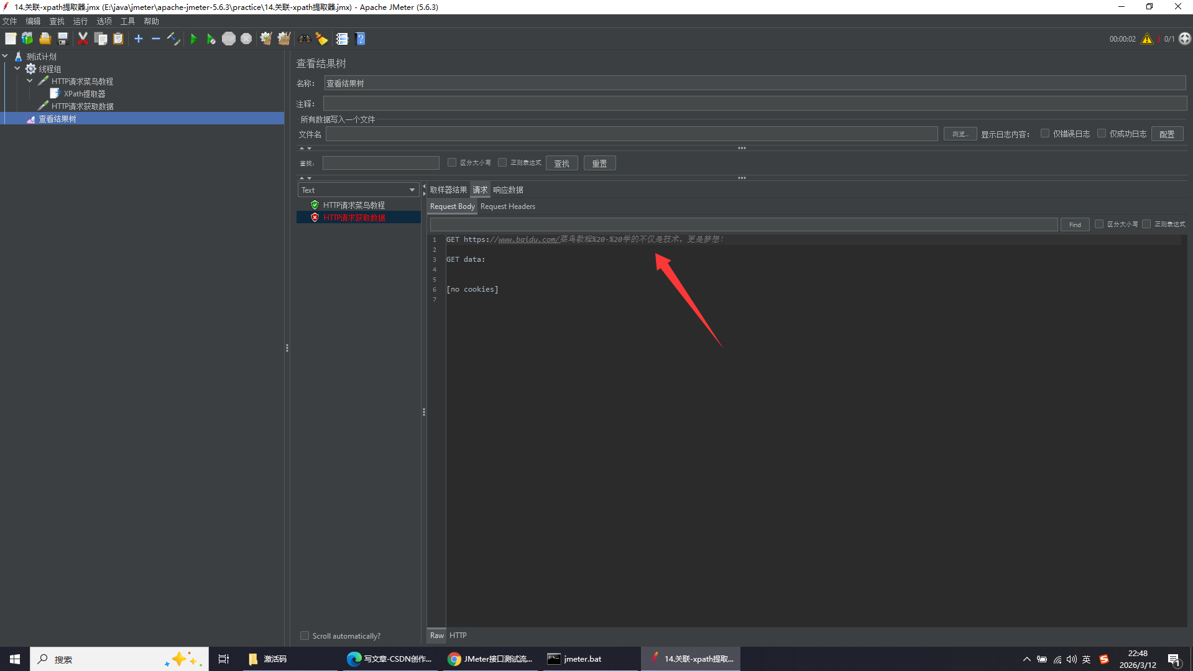Click the 配置 configure button
Screen dimensions: 1193x671
tap(1167, 134)
